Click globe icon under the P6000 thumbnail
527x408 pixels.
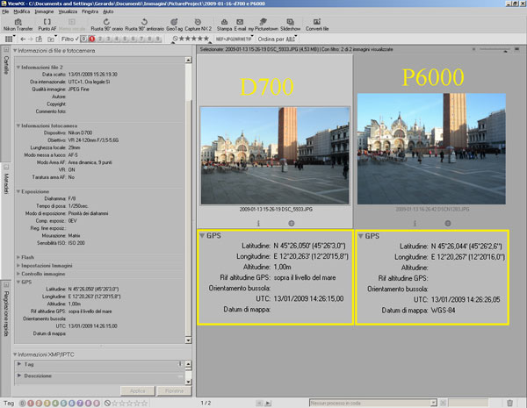coord(448,224)
